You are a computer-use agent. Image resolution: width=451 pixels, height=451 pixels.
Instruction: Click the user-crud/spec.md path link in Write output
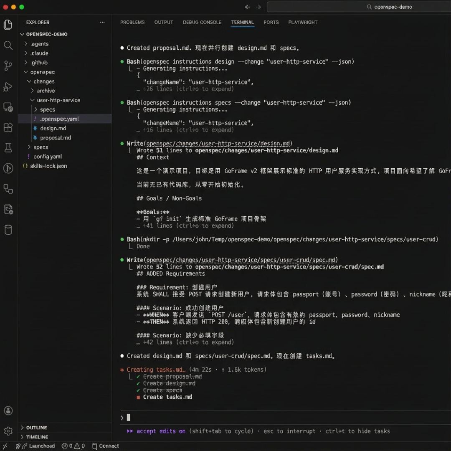pyautogui.click(x=241, y=260)
